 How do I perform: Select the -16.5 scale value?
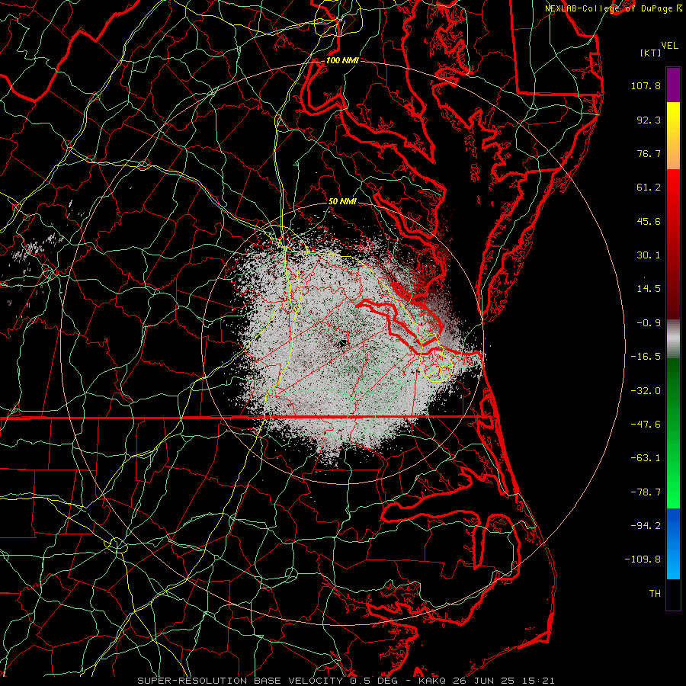646,357
